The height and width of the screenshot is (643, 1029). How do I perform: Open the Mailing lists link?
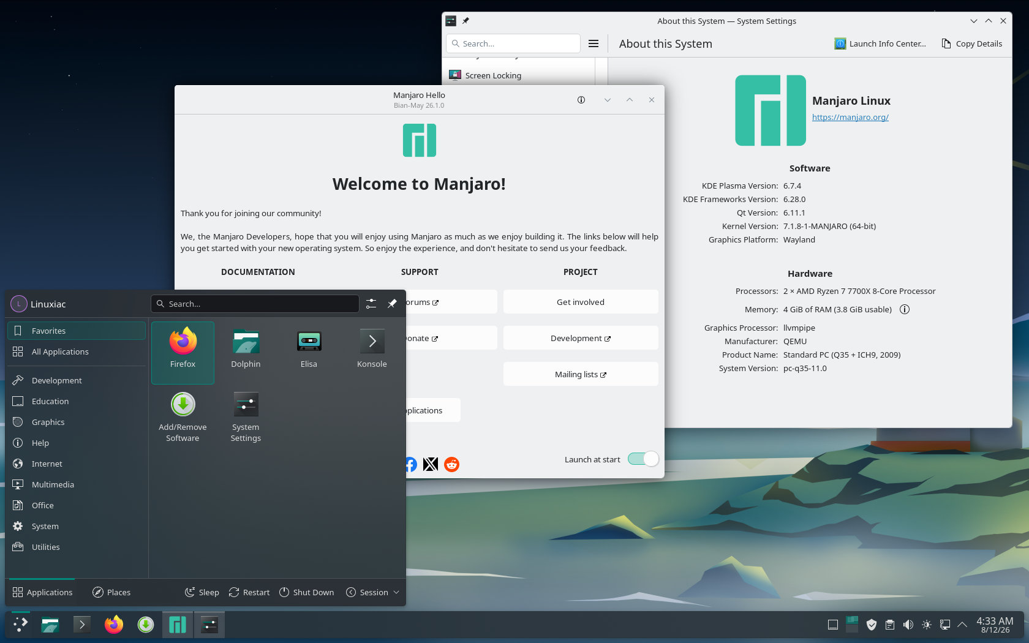tap(581, 374)
